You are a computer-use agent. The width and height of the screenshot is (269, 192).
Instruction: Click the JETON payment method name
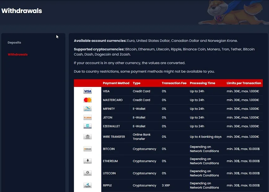click(x=108, y=118)
